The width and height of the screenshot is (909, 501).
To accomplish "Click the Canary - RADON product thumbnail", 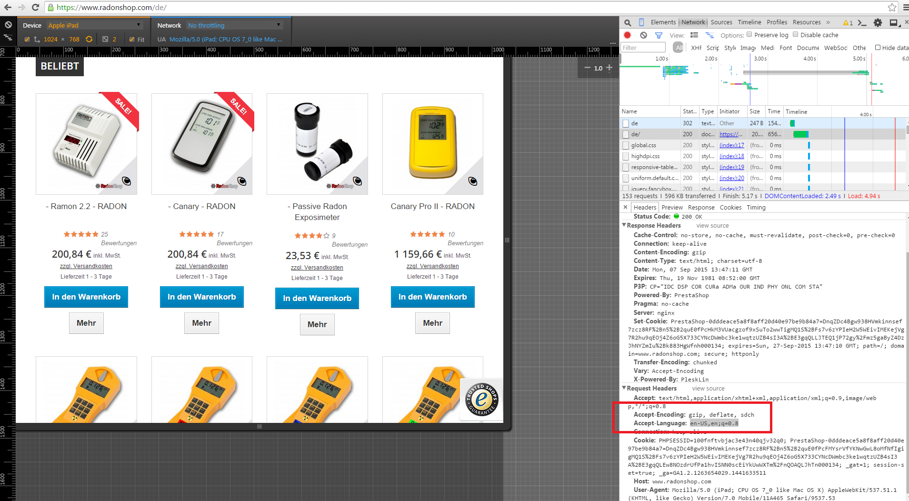I will [x=202, y=144].
